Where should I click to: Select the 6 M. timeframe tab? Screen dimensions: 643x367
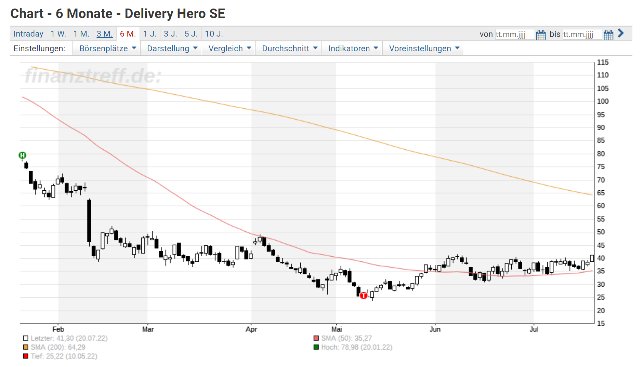[x=128, y=34]
